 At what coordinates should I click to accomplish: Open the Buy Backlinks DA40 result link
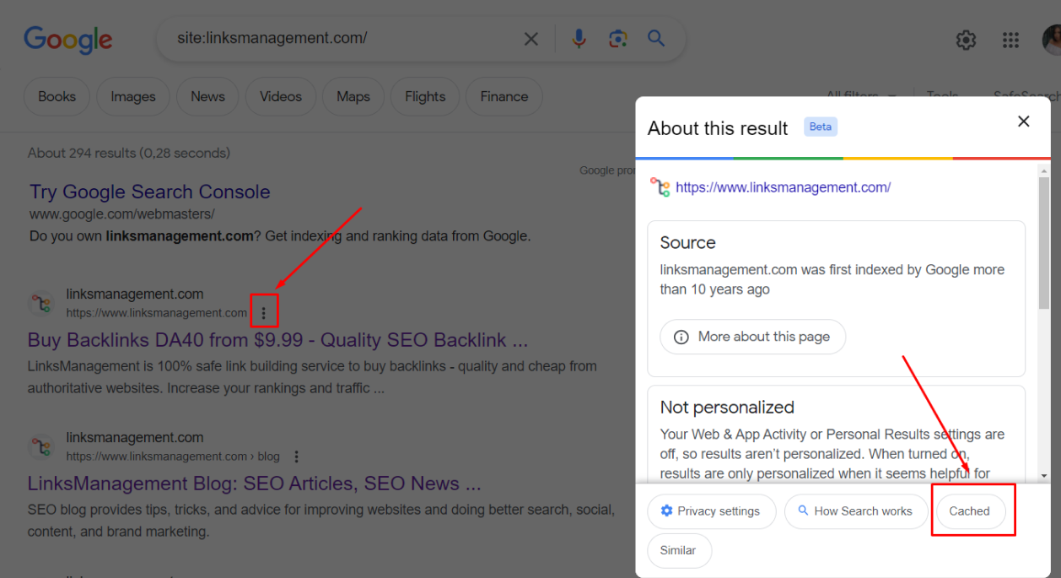coord(277,340)
